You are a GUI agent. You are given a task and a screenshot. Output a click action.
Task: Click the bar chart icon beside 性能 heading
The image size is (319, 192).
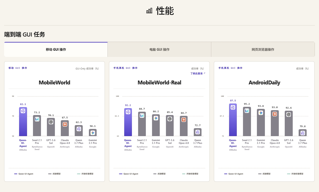click(149, 11)
